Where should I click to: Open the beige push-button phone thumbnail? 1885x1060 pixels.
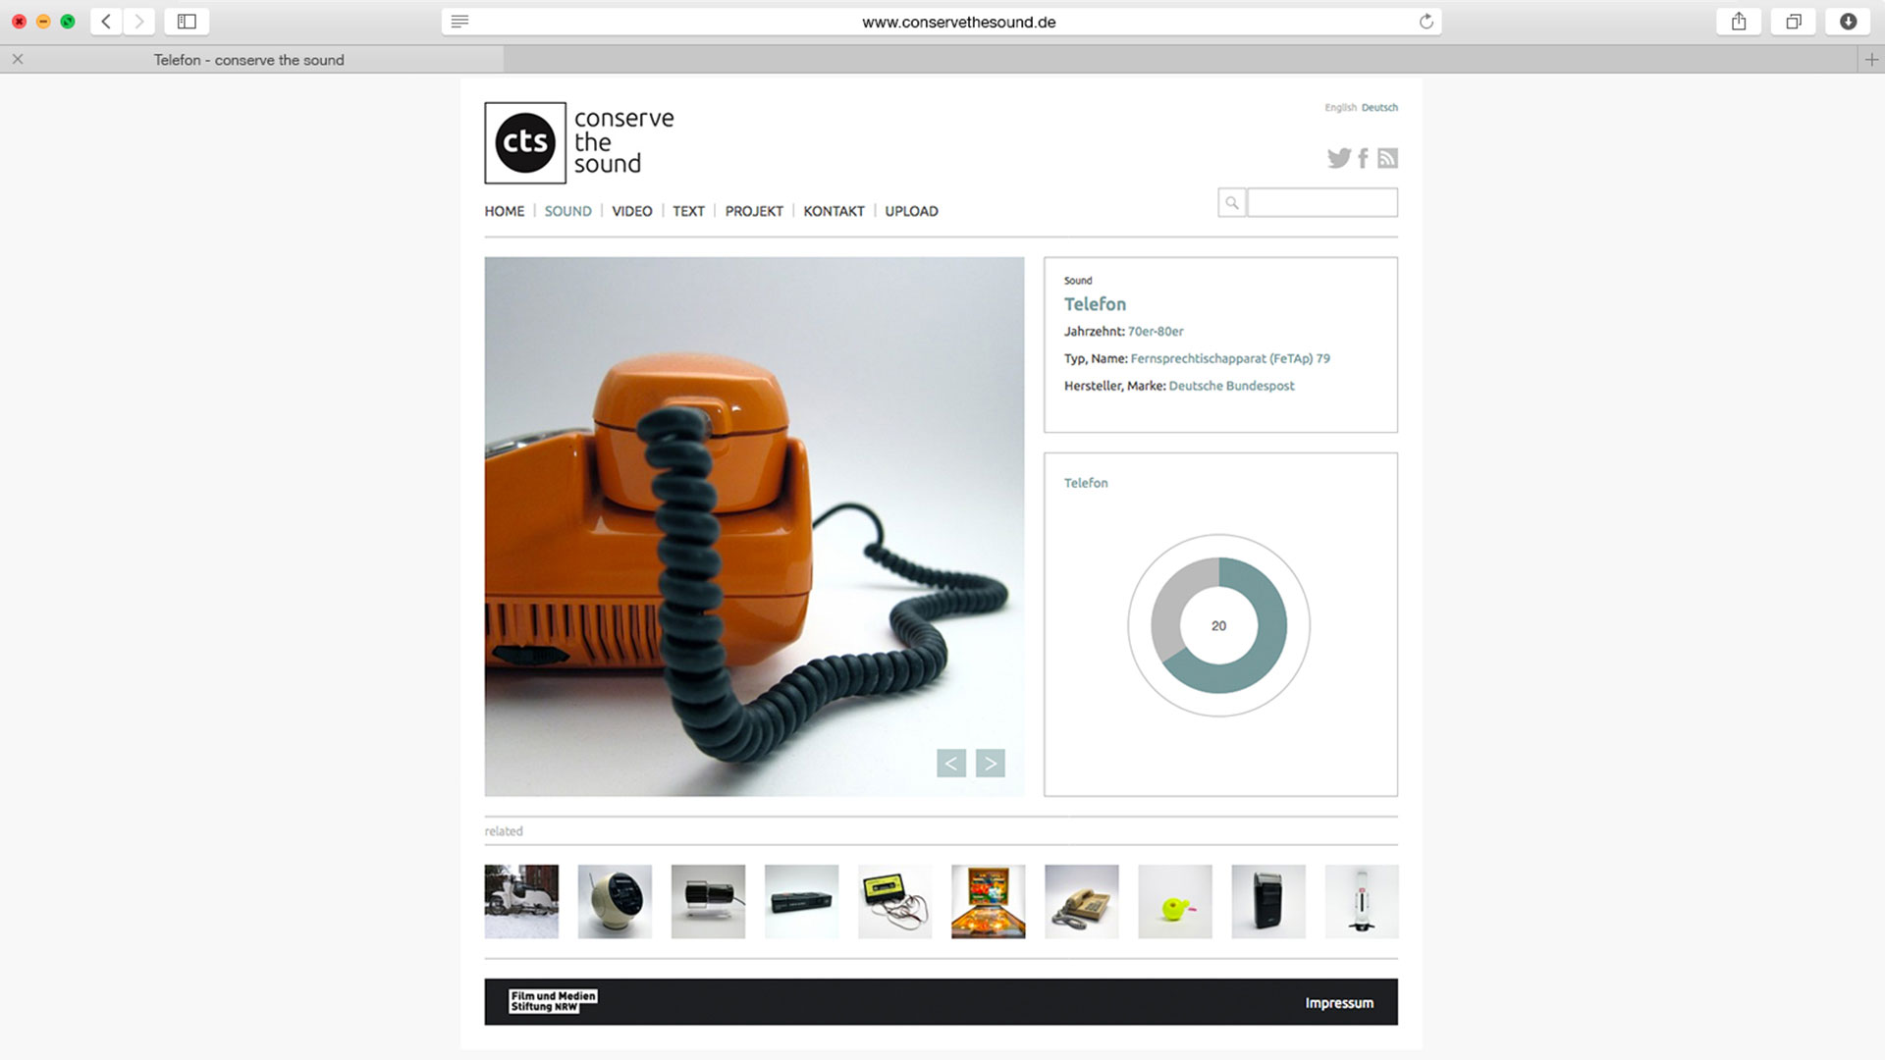coord(1082,901)
